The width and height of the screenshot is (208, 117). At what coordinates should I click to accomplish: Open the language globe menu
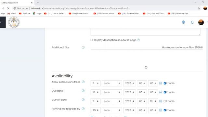pos(183,22)
